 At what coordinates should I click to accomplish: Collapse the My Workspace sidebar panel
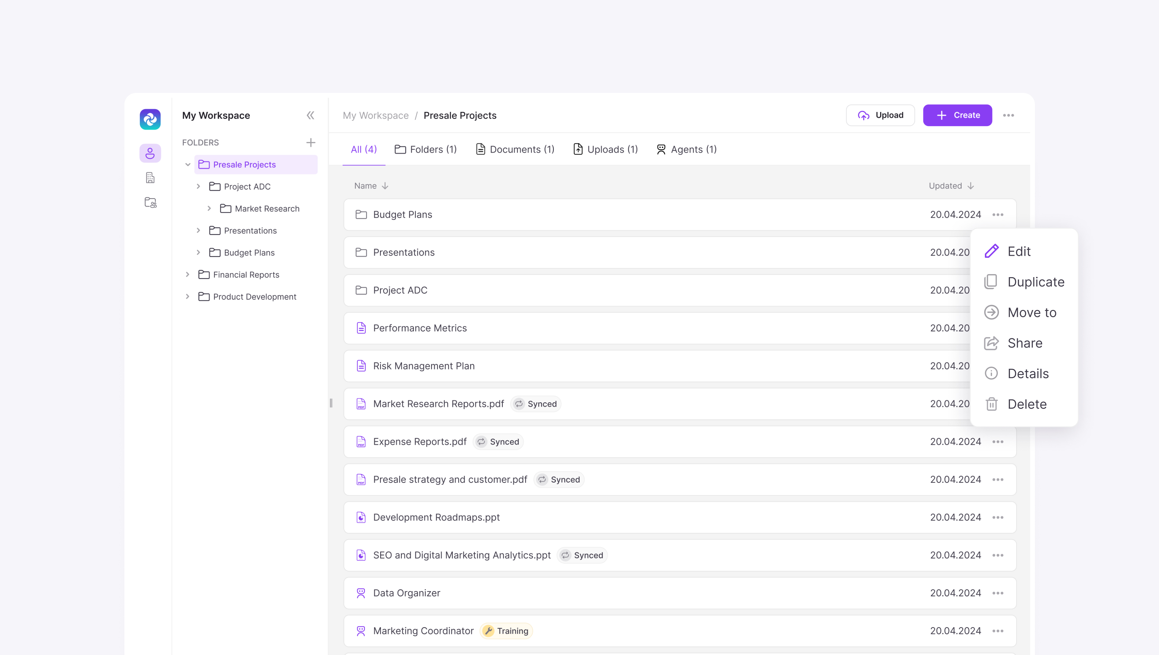coord(310,115)
